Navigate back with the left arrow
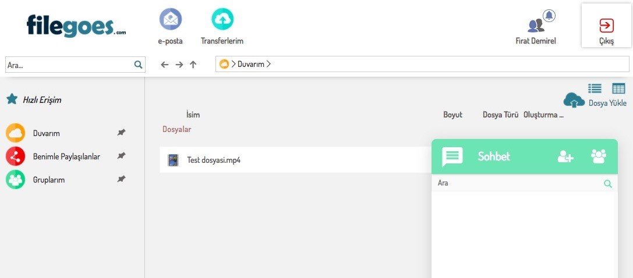 (165, 65)
